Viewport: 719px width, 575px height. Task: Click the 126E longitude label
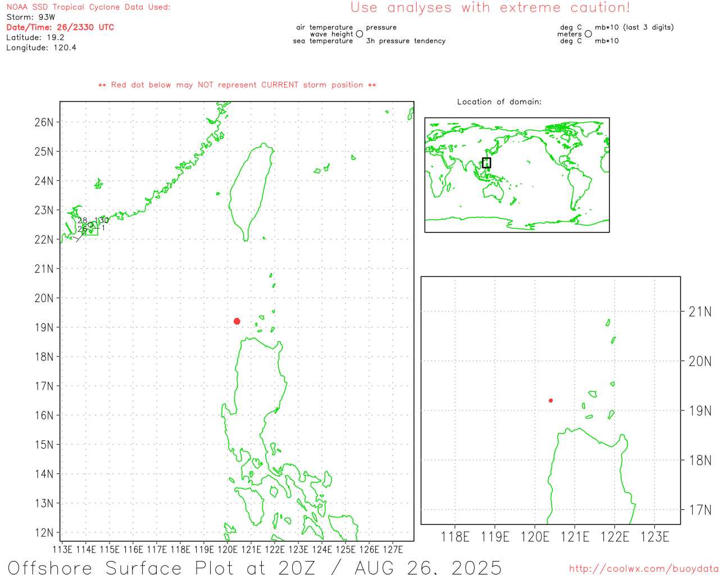pos(369,550)
